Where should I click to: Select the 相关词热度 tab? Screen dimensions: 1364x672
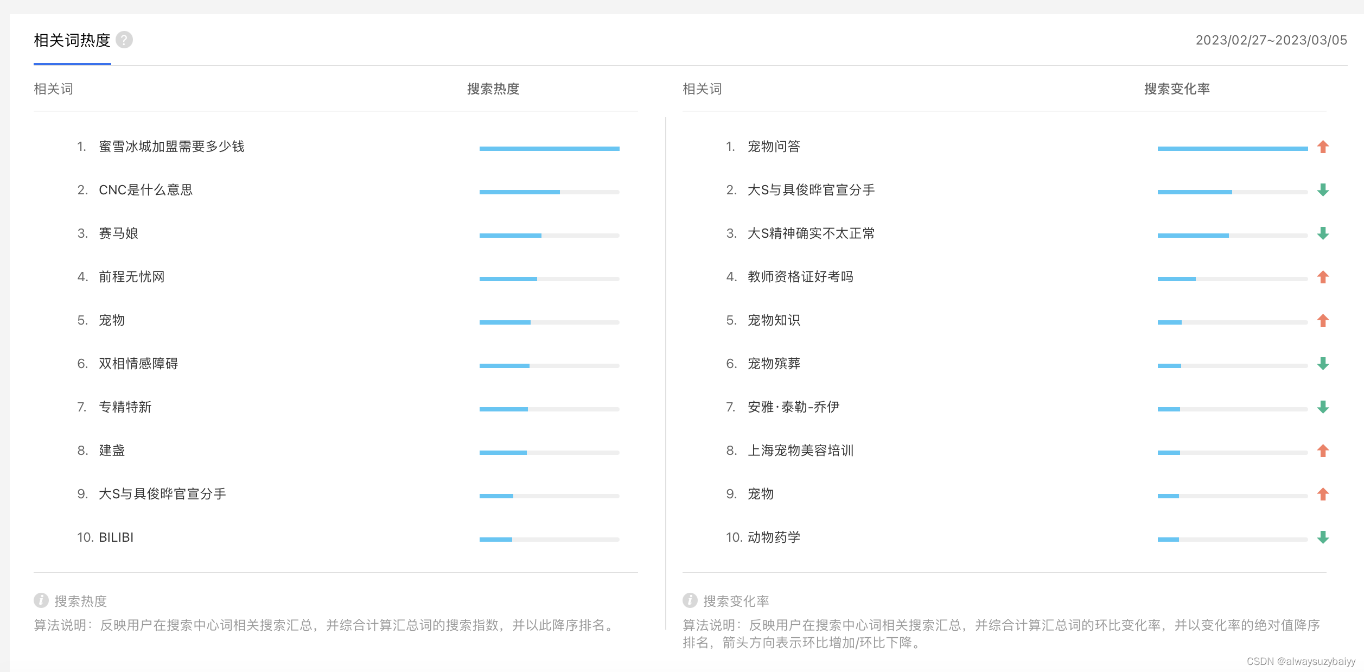(72, 41)
